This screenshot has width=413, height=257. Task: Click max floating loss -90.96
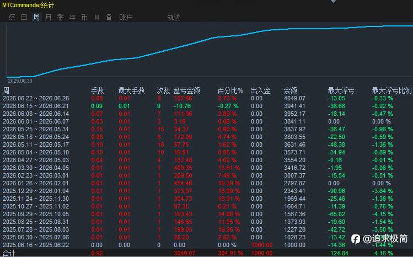pos(336,191)
